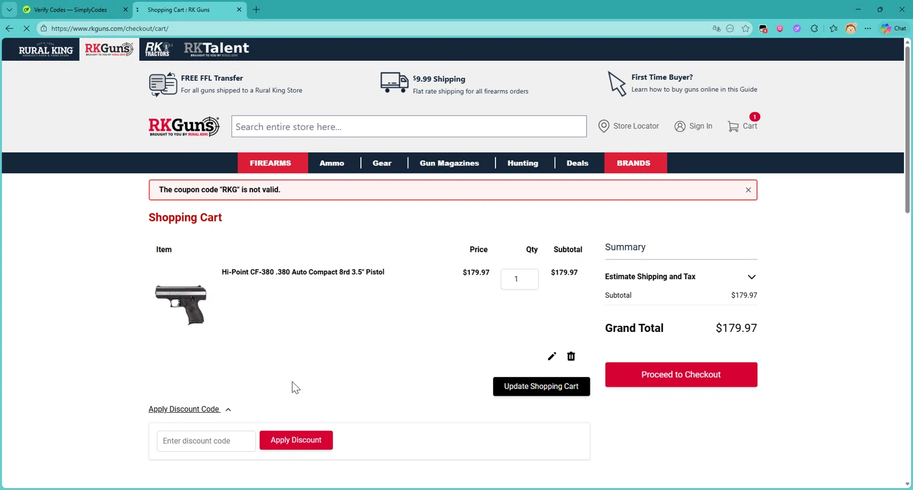Image resolution: width=913 pixels, height=490 pixels.
Task: Click the purple round extension icon
Action: (x=797, y=29)
